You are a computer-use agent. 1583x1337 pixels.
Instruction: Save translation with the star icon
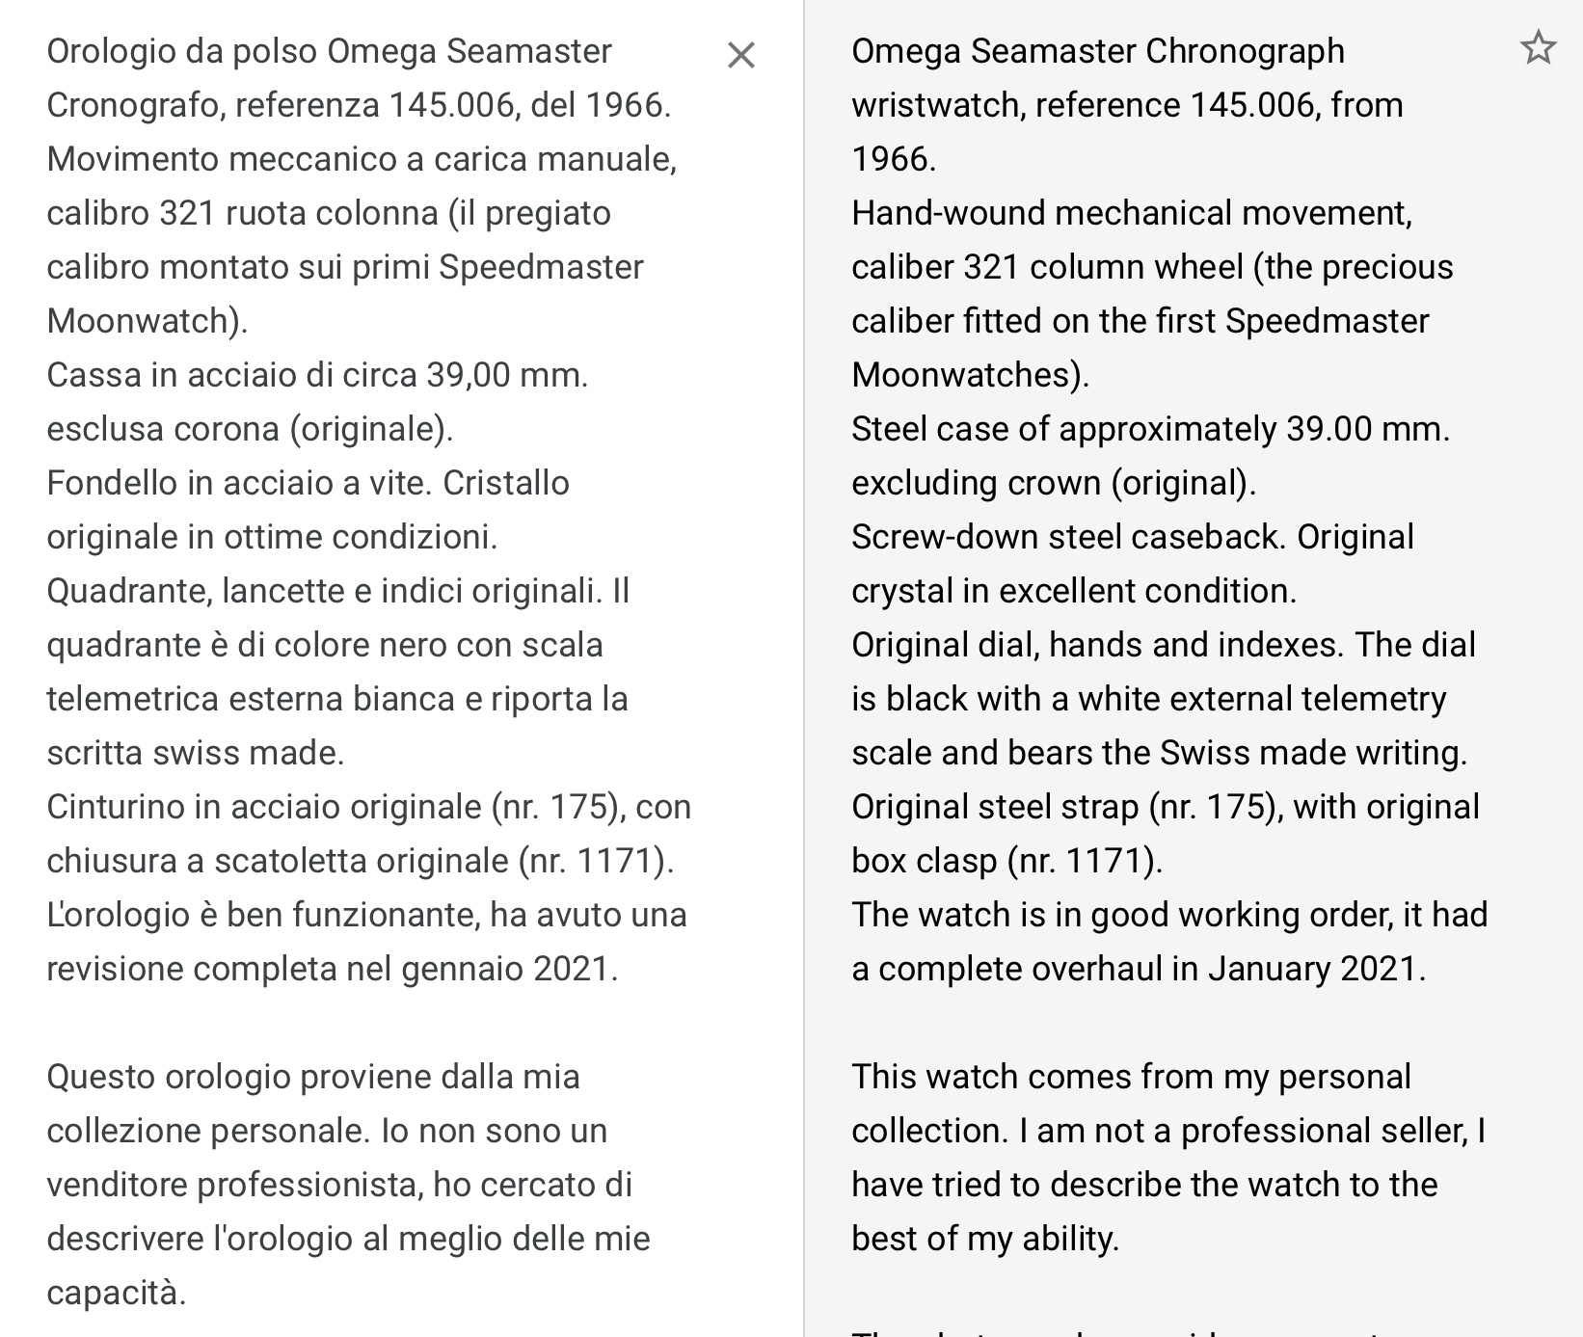(x=1538, y=47)
